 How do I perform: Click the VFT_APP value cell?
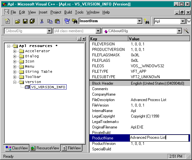(x=138, y=71)
